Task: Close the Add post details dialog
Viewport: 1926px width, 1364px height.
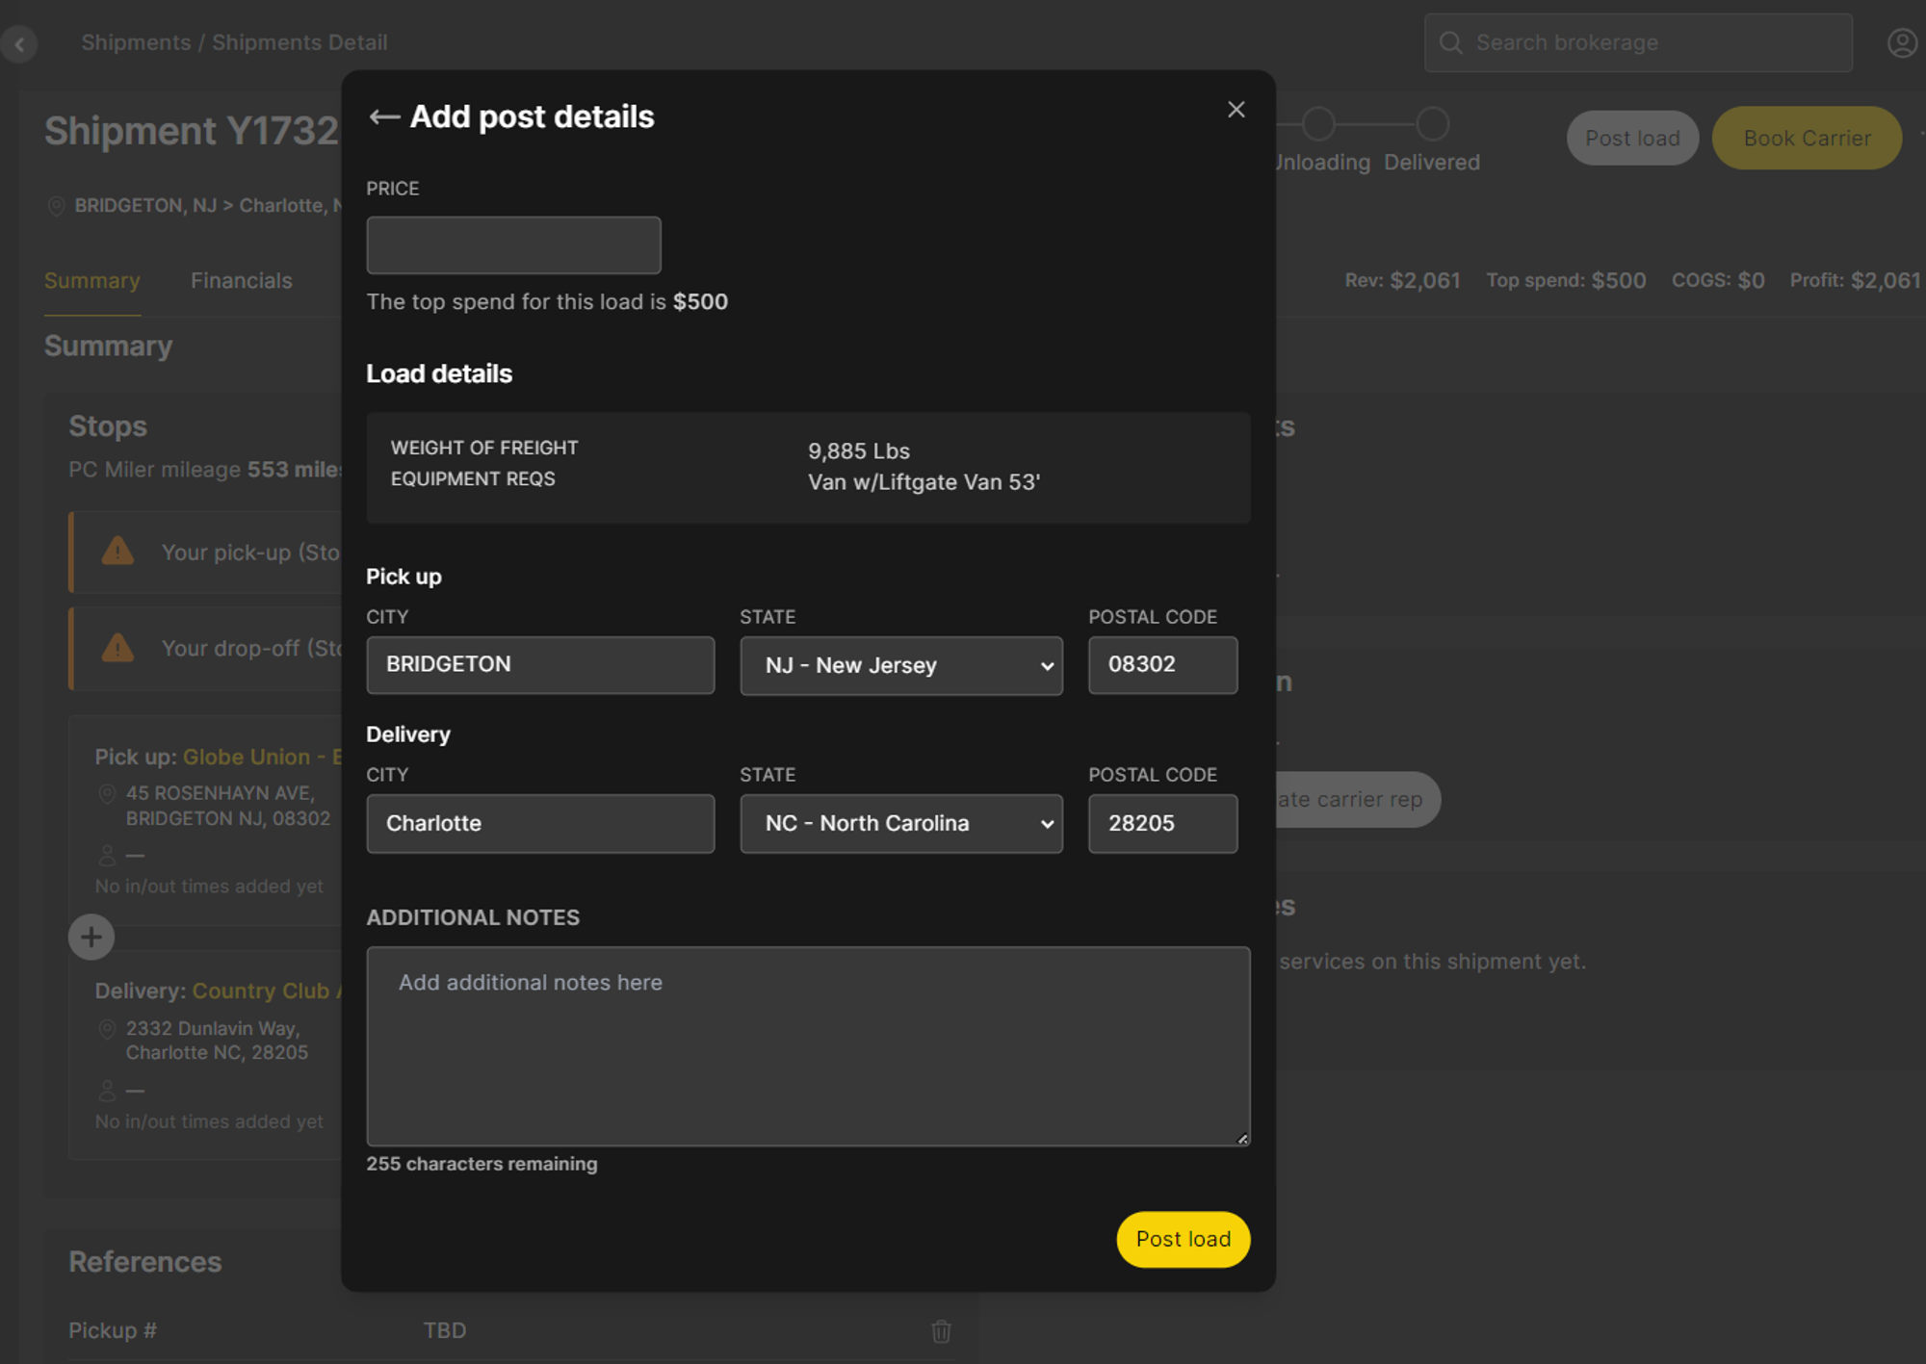Action: [1236, 110]
